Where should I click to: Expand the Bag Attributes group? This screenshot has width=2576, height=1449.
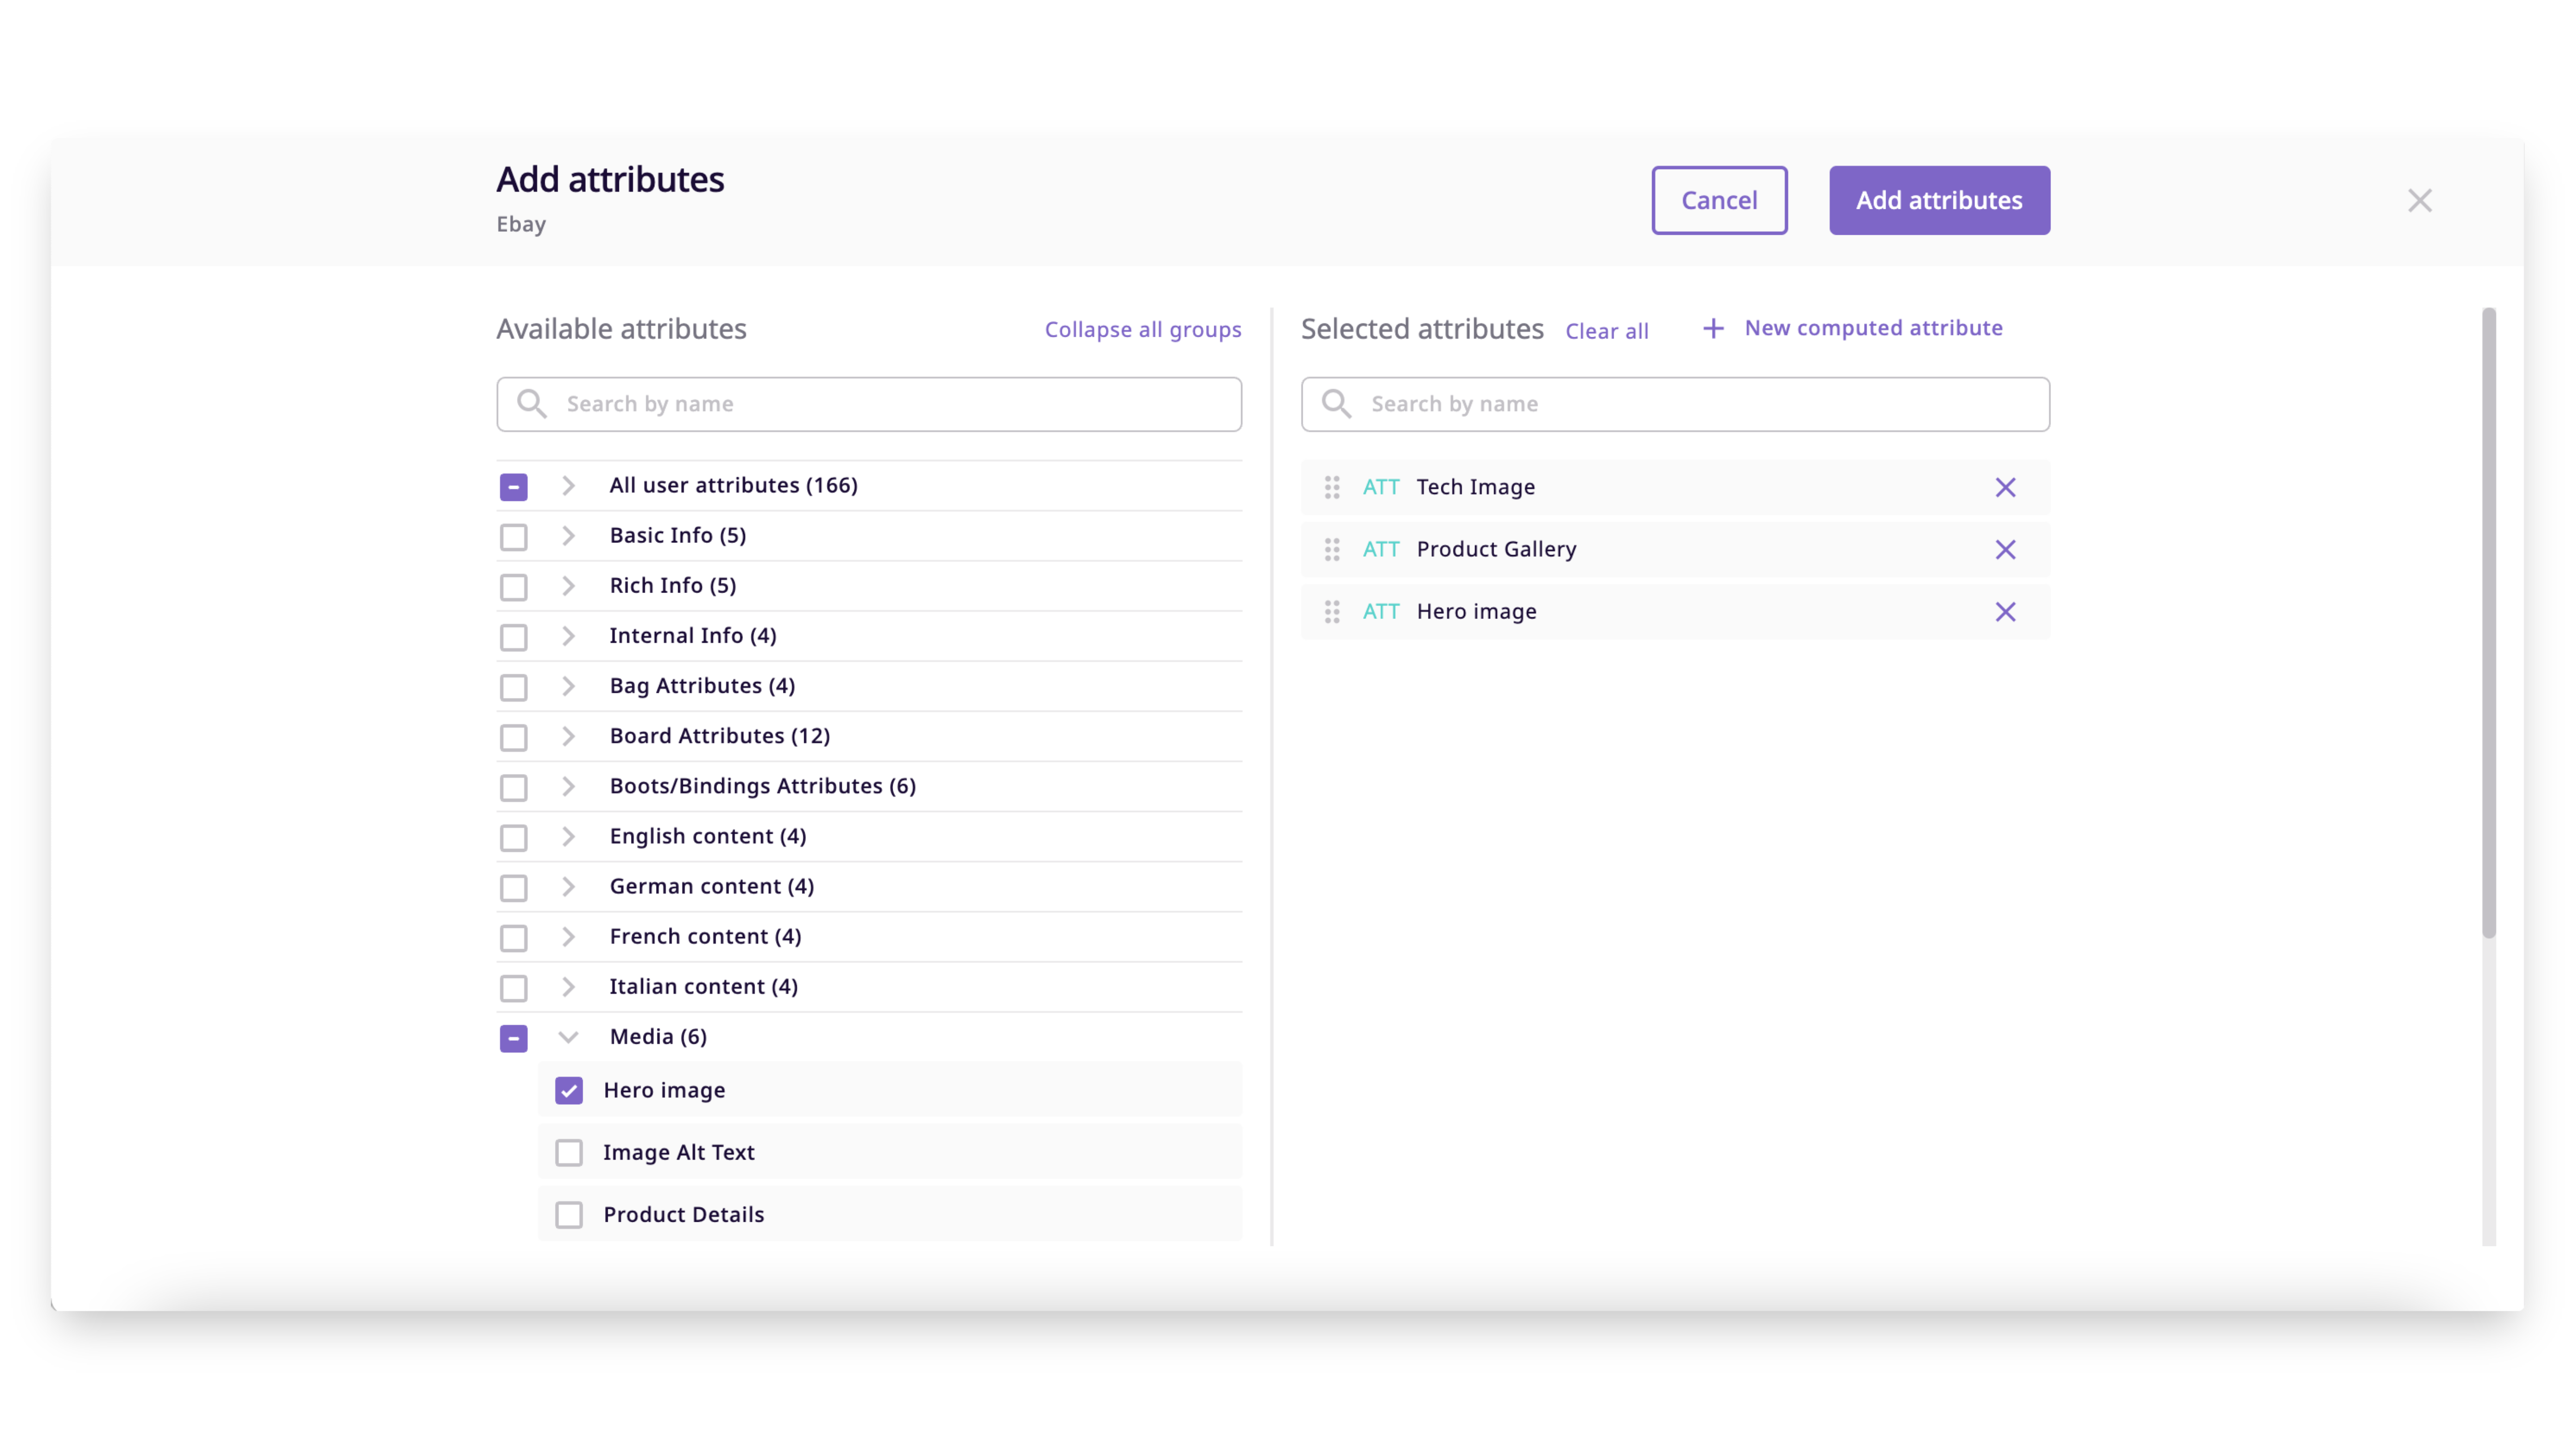(568, 685)
